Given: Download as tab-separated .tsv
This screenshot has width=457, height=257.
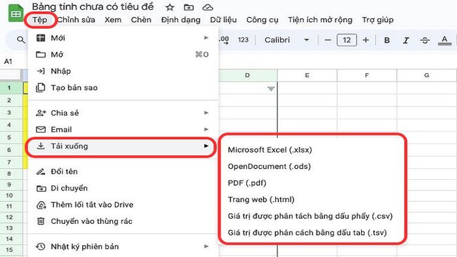Looking at the screenshot, I should pos(312,233).
